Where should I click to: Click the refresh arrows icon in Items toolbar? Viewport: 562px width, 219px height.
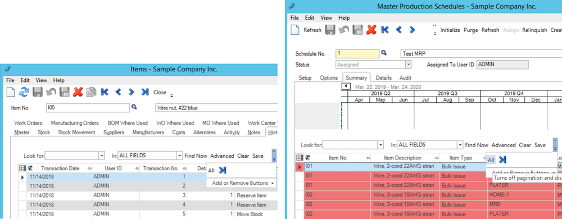[x=24, y=92]
